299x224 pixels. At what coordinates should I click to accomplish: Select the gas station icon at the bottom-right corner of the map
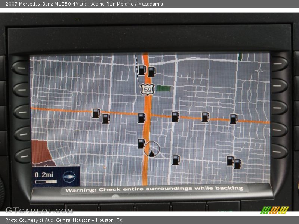[x=238, y=164]
